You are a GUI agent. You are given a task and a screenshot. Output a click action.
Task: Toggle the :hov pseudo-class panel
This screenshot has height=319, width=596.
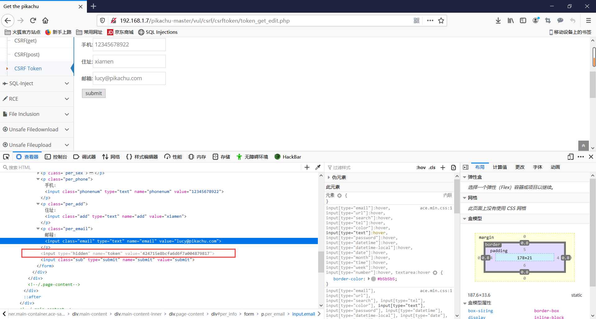tap(421, 168)
